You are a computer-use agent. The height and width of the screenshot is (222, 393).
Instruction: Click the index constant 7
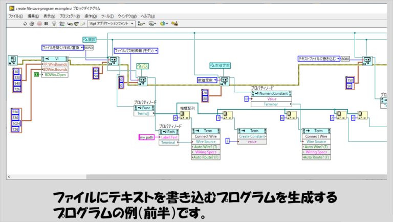(219, 118)
